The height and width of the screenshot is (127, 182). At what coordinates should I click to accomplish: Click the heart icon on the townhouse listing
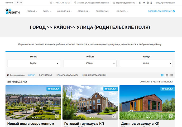[x=114, y=116]
